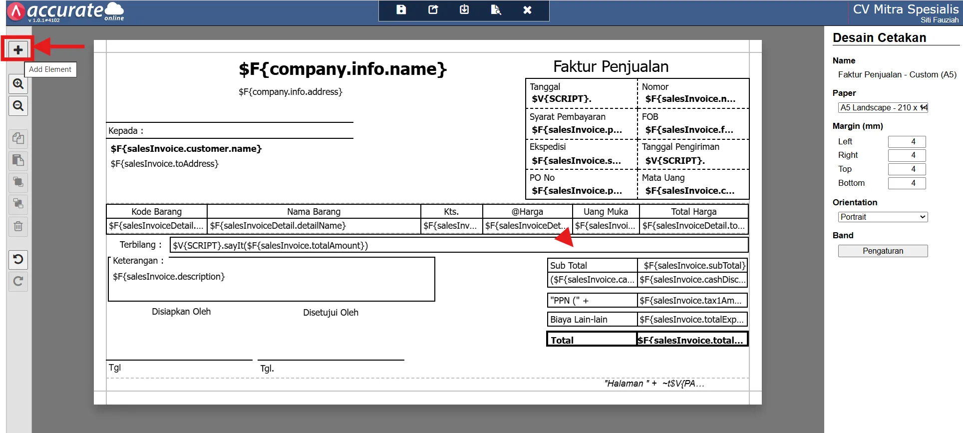Open the Paper size dropdown
The image size is (963, 433).
(x=883, y=107)
